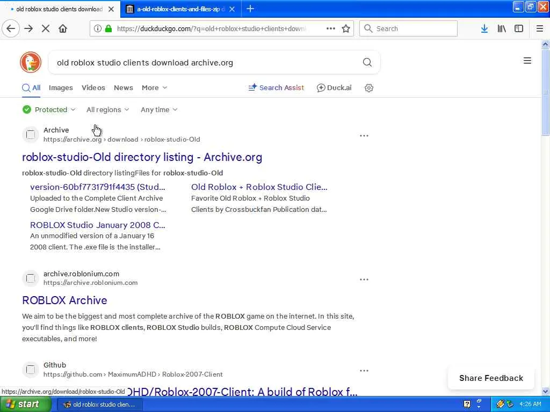Expand the More search categories dropdown
550x412 pixels.
(154, 87)
